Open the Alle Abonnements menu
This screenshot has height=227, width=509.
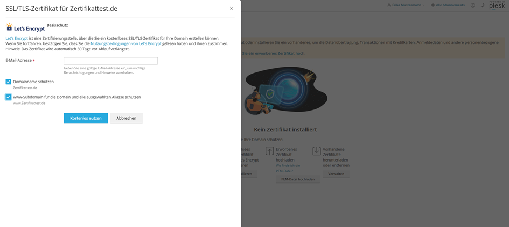(x=450, y=5)
